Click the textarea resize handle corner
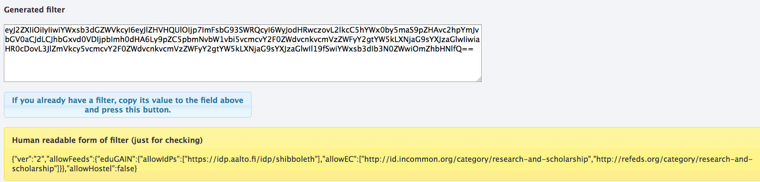 coord(479,79)
